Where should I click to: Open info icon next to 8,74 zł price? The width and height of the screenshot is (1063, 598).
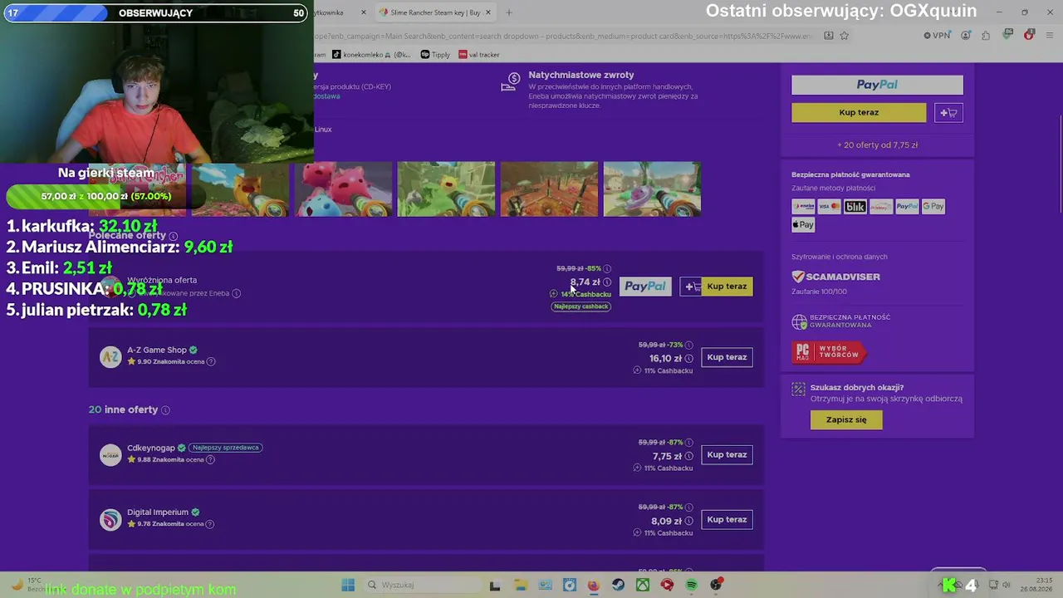tap(607, 282)
